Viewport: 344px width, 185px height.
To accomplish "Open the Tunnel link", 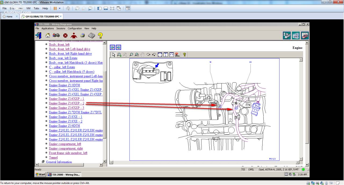I will click(x=53, y=158).
